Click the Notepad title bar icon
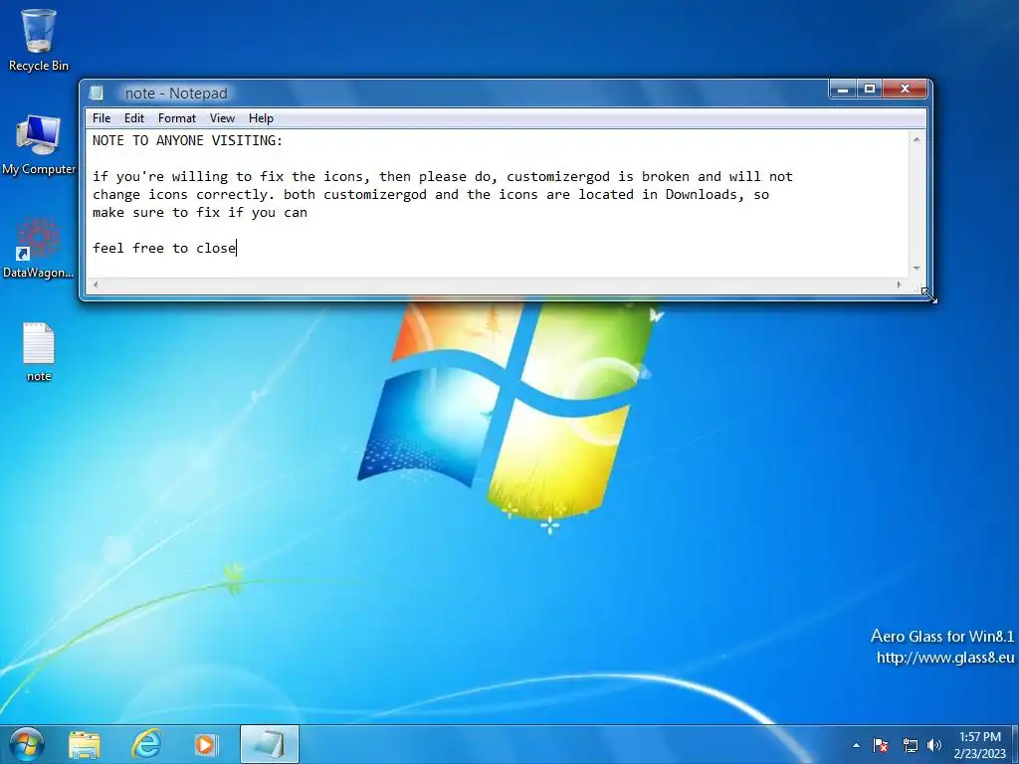The width and height of the screenshot is (1019, 764). pos(97,93)
